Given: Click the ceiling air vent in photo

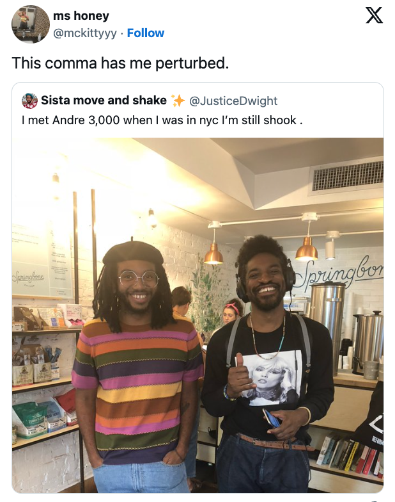Looking at the screenshot, I should tap(348, 176).
